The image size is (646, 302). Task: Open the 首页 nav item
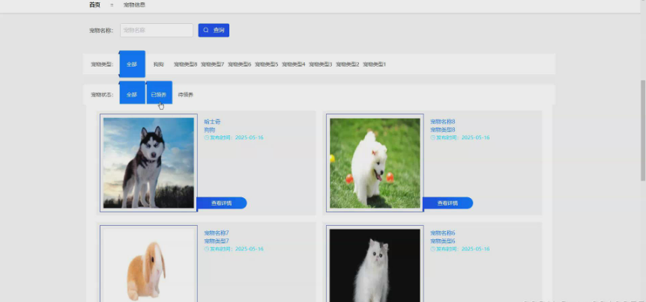click(94, 5)
